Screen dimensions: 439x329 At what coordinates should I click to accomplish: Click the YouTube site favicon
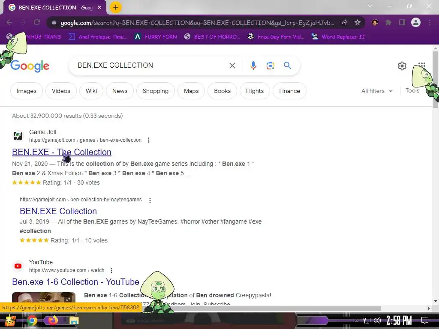click(x=18, y=266)
